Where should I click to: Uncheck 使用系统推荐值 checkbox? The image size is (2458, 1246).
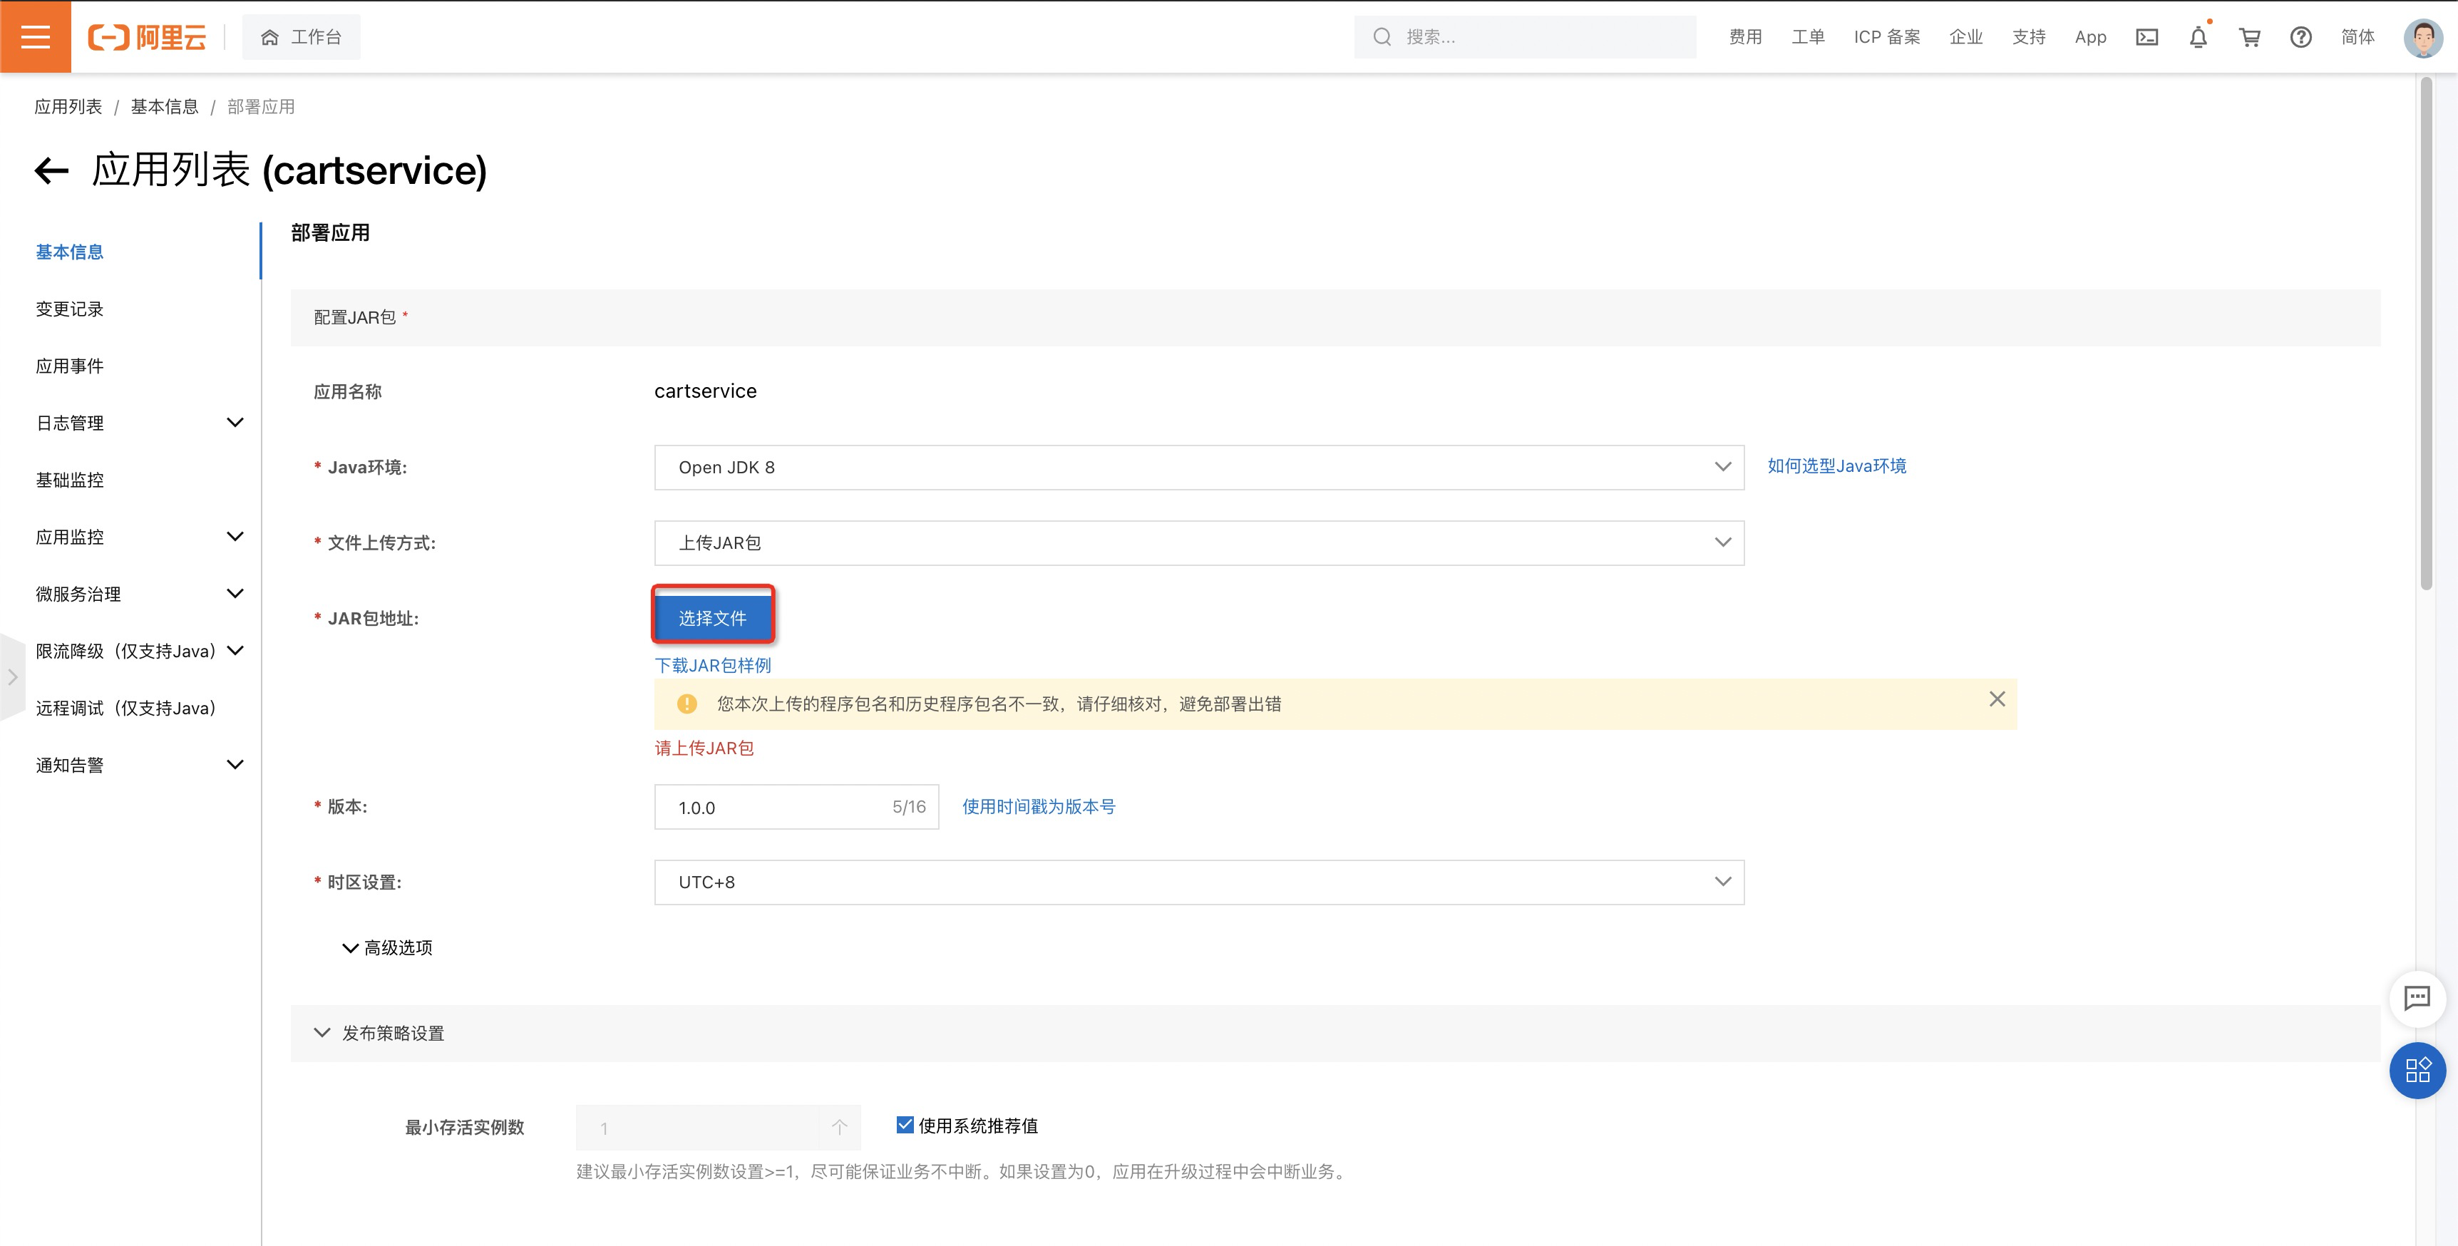tap(905, 1125)
